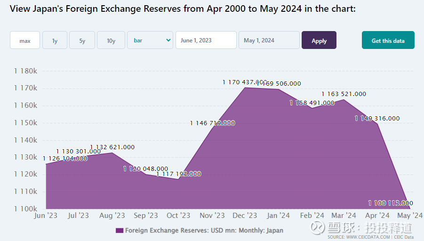Select the Oct '23 low data label
Image resolution: width=424 pixels, height=241 pixels.
179,174
